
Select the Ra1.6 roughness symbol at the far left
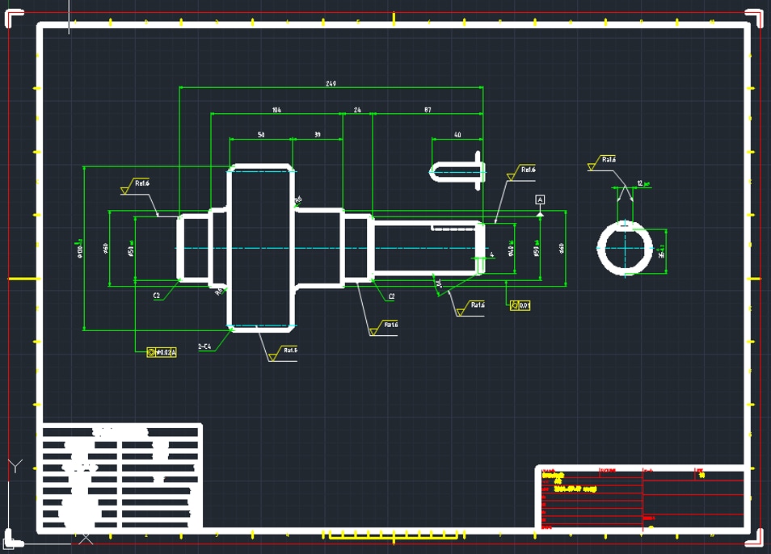pos(135,187)
